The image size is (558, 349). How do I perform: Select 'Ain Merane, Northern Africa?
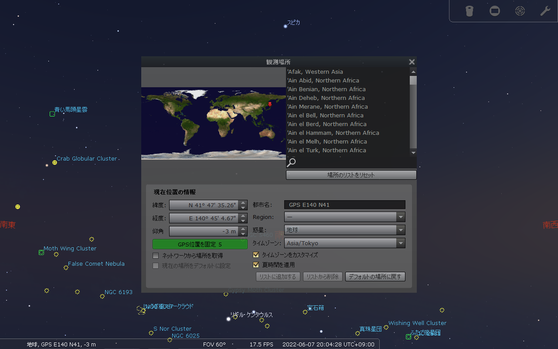pyautogui.click(x=348, y=106)
